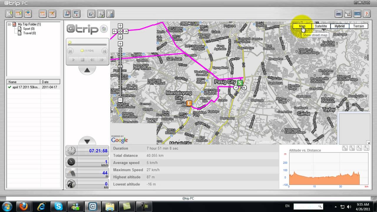Select the speed vs distance chart button

click(x=352, y=148)
